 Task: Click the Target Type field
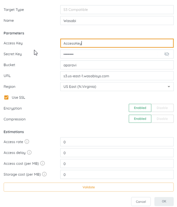117,10
